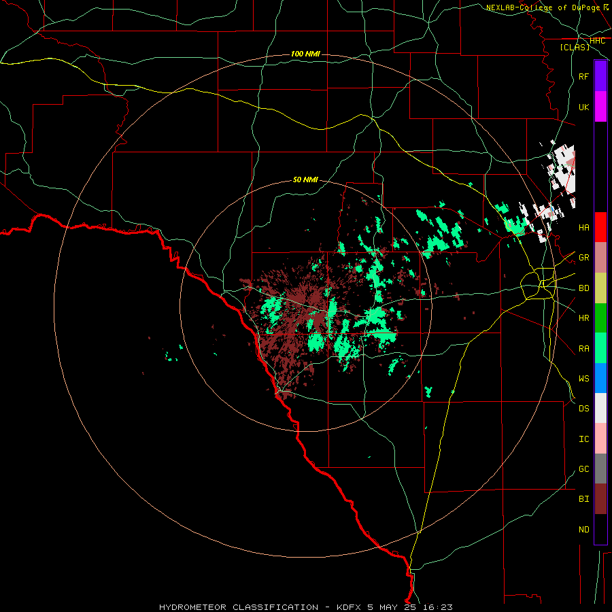Image resolution: width=612 pixels, height=612 pixels.
Task: Click the RA bright green legend swatch
Action: click(x=600, y=348)
